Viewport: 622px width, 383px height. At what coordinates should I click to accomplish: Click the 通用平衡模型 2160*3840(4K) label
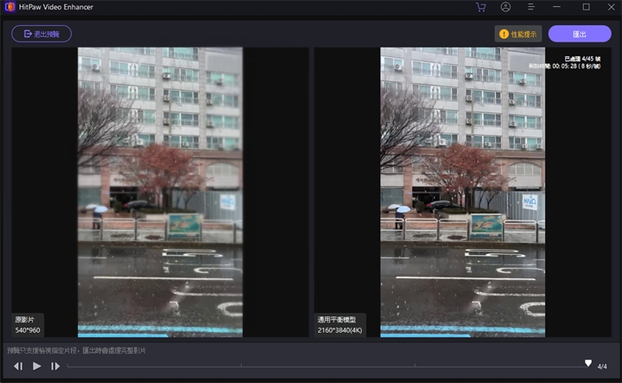click(x=340, y=325)
